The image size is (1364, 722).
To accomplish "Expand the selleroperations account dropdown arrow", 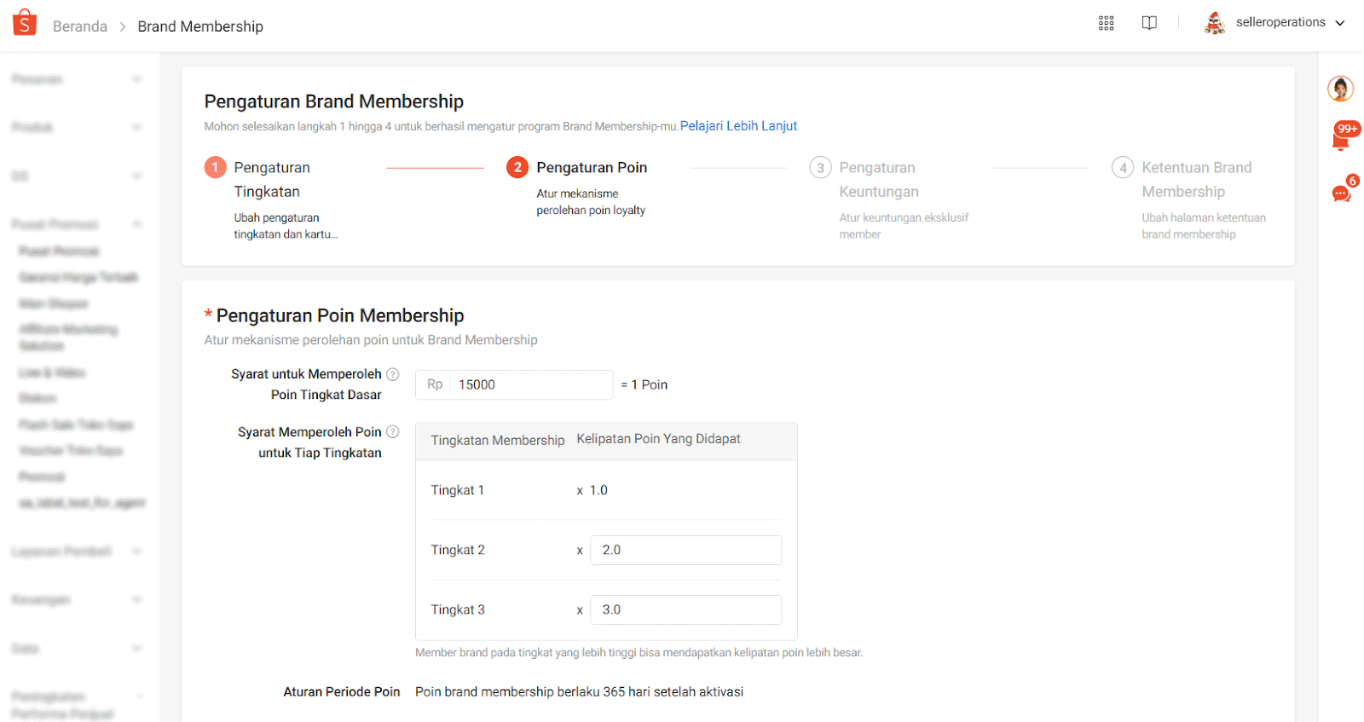I will (1340, 23).
